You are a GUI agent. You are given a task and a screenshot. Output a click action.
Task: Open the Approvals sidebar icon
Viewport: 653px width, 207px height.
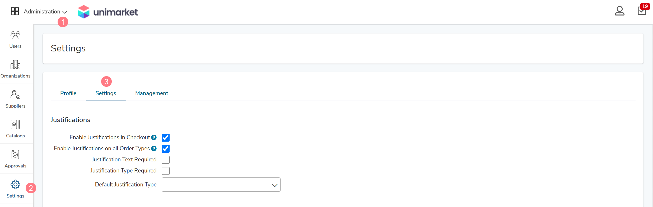(15, 155)
